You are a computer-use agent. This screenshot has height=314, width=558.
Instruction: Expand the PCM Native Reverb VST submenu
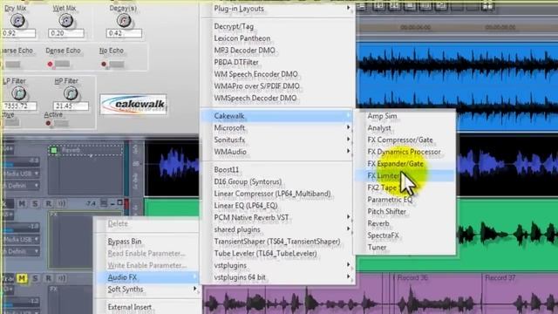click(278, 217)
